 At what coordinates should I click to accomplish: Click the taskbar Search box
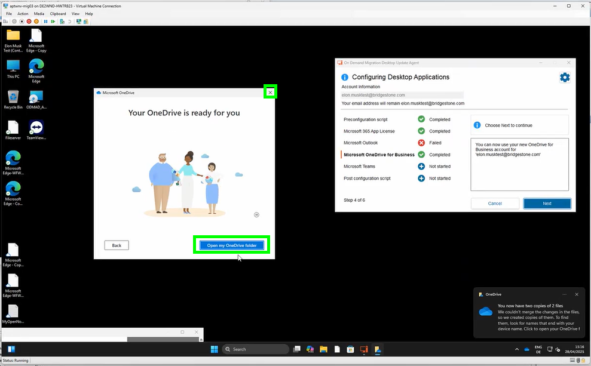pos(256,349)
